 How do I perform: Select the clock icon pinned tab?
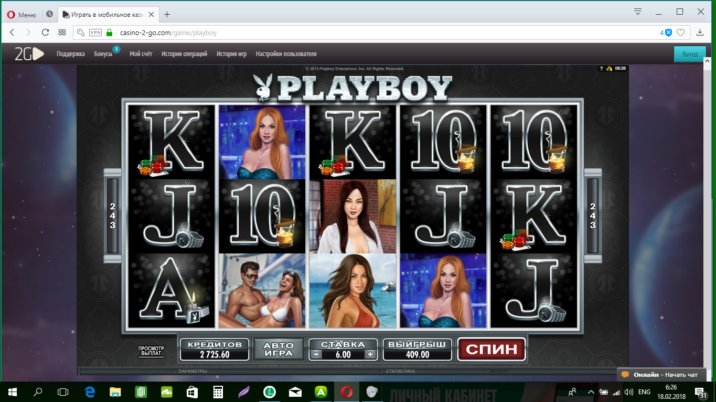[49, 15]
